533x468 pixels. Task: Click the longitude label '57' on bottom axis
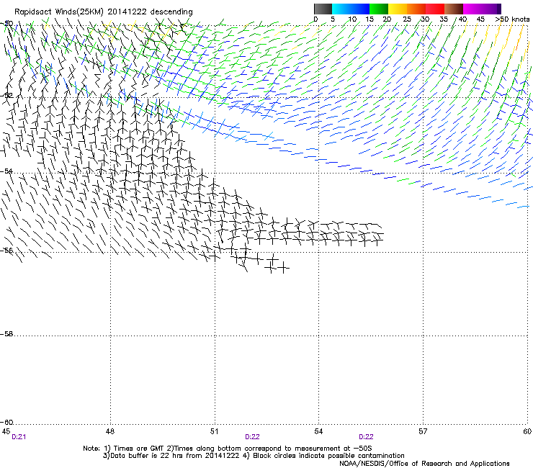pos(423,431)
